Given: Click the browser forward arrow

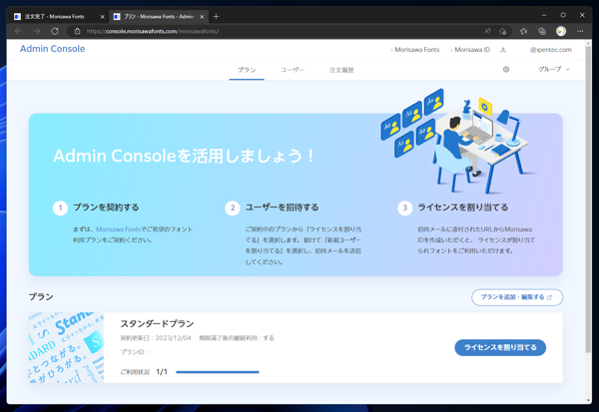Looking at the screenshot, I should [36, 31].
